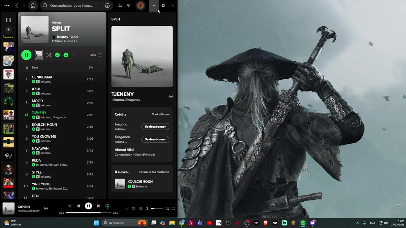This screenshot has height=228, width=406.
Task: Add current song via plus in player bar
Action: point(46,208)
